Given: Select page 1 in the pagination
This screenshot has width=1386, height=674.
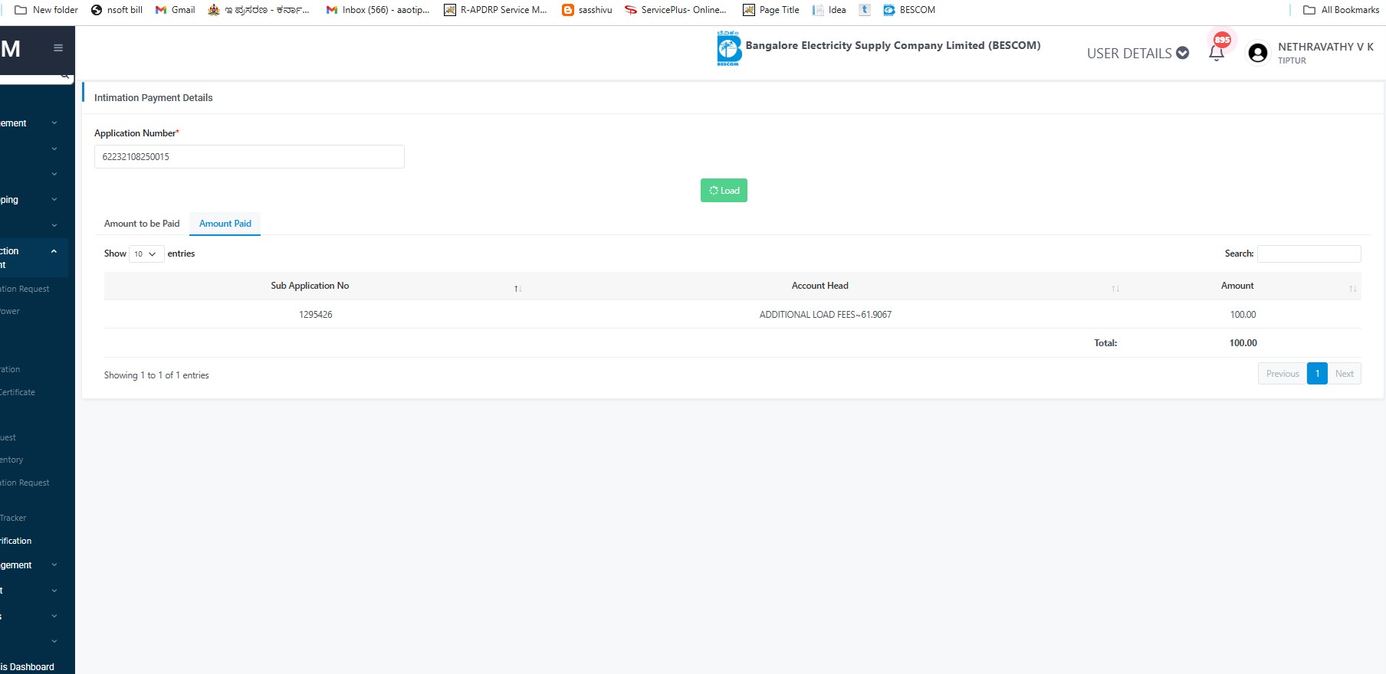Looking at the screenshot, I should [x=1317, y=374].
